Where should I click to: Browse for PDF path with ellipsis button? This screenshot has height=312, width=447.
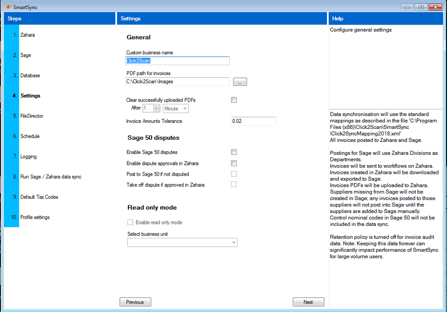coord(240,82)
